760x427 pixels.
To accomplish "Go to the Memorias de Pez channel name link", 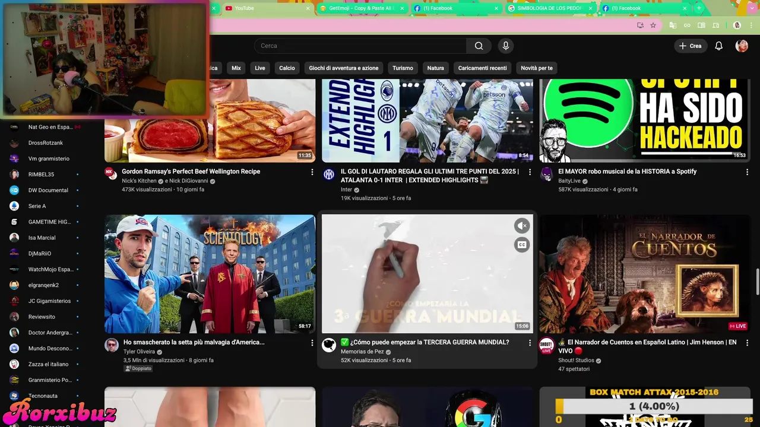I will [362, 352].
